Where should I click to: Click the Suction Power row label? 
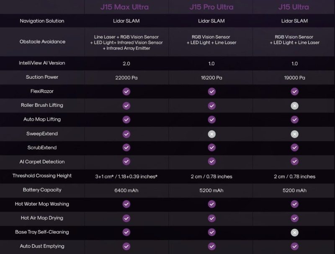coord(42,77)
